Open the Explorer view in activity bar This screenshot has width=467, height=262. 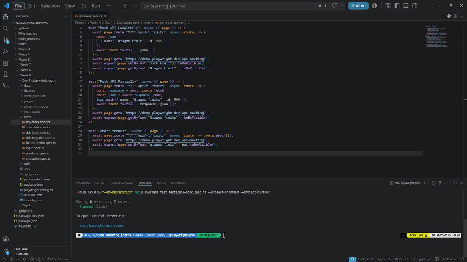(5, 17)
